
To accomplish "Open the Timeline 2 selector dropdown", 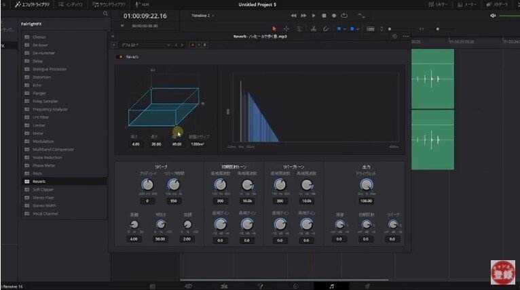I will coord(202,15).
